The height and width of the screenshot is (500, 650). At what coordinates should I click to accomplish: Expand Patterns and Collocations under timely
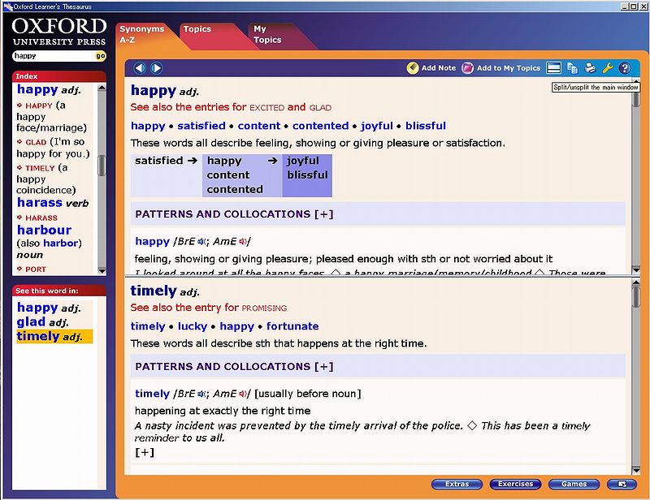[x=324, y=366]
